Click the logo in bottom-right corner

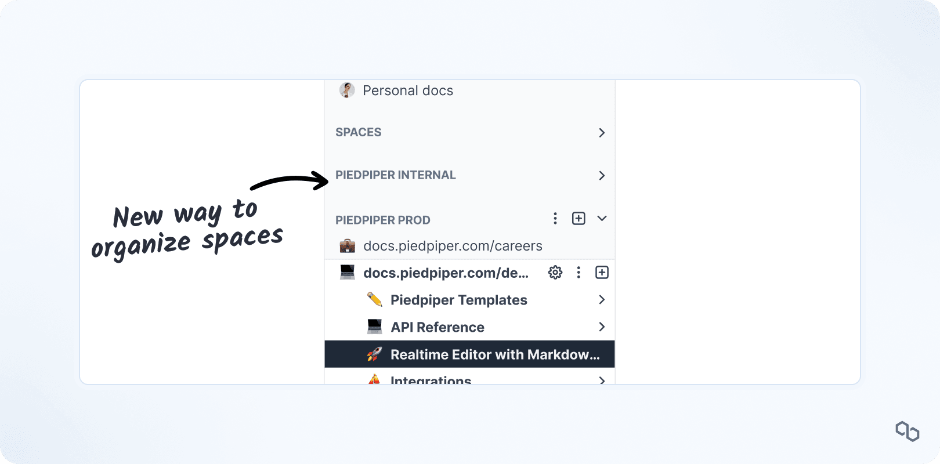(x=907, y=431)
